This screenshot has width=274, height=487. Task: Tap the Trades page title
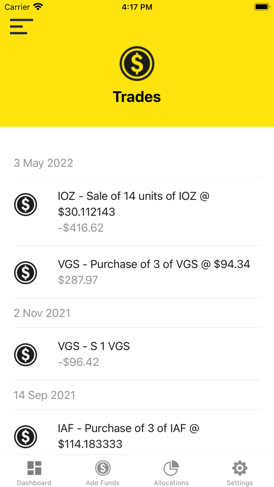tap(137, 97)
